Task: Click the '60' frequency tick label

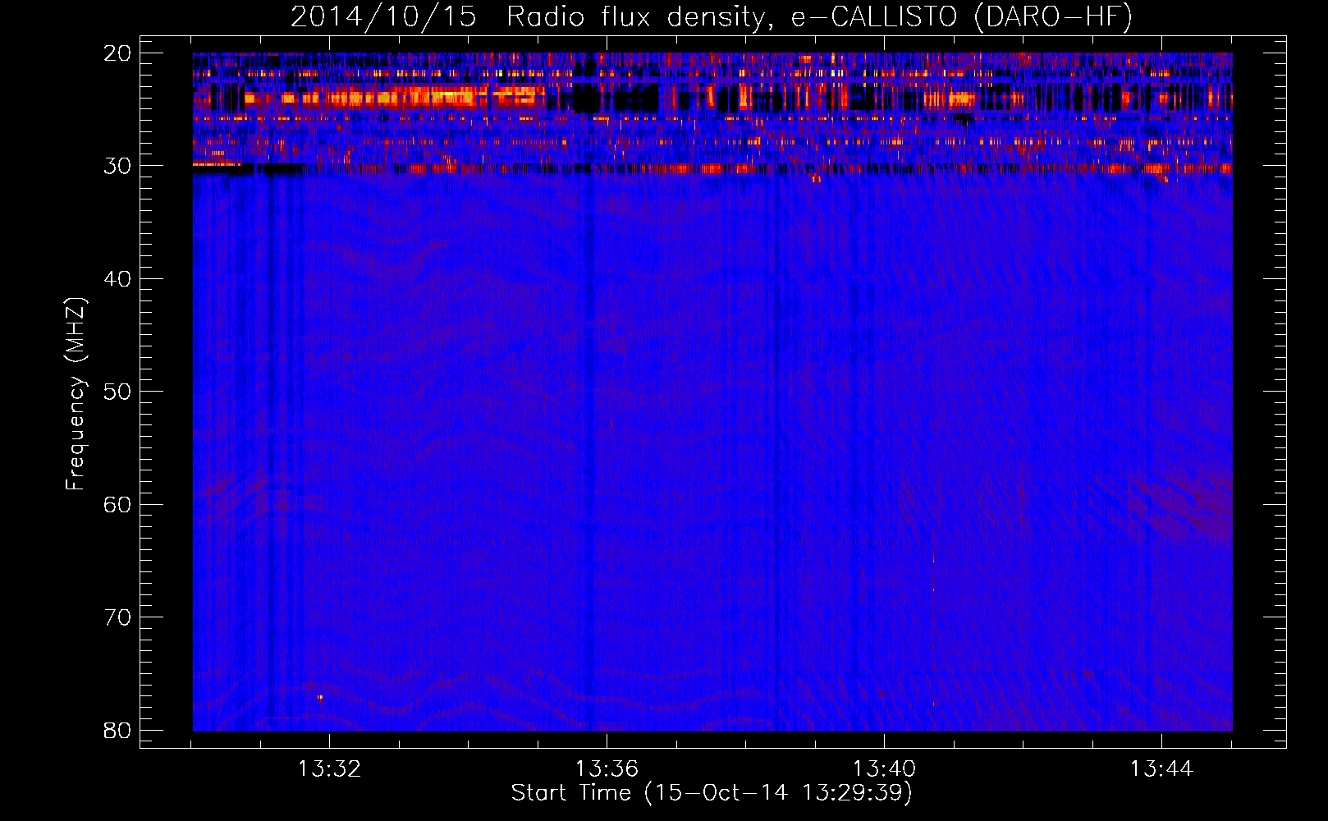Action: (117, 505)
